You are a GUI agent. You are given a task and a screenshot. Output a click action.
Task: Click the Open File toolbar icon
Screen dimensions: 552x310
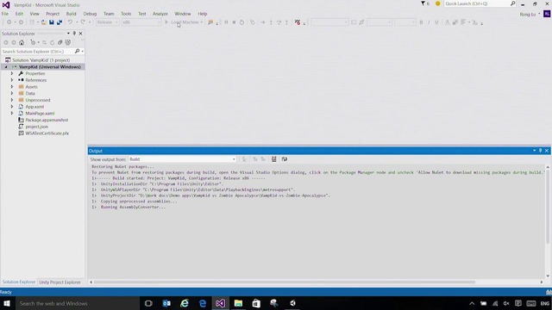(43, 22)
